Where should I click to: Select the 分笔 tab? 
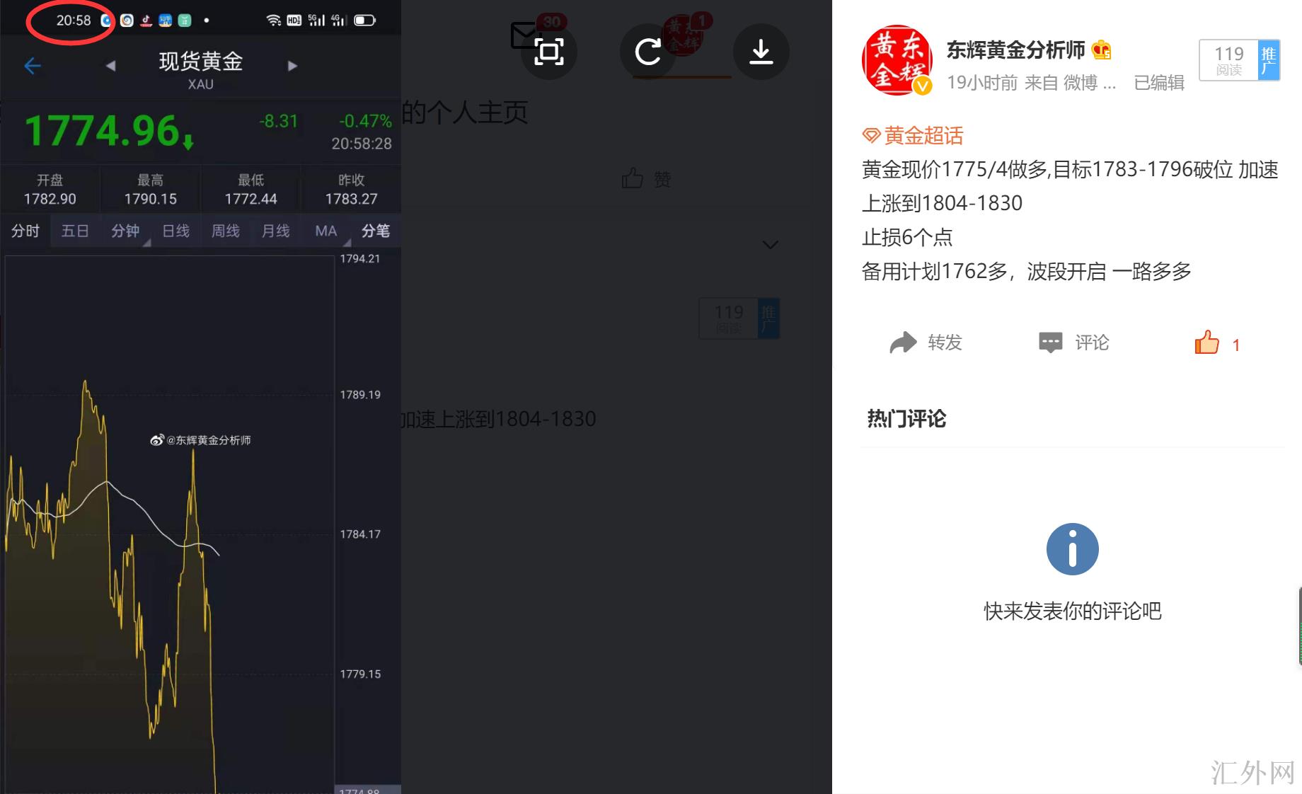376,231
